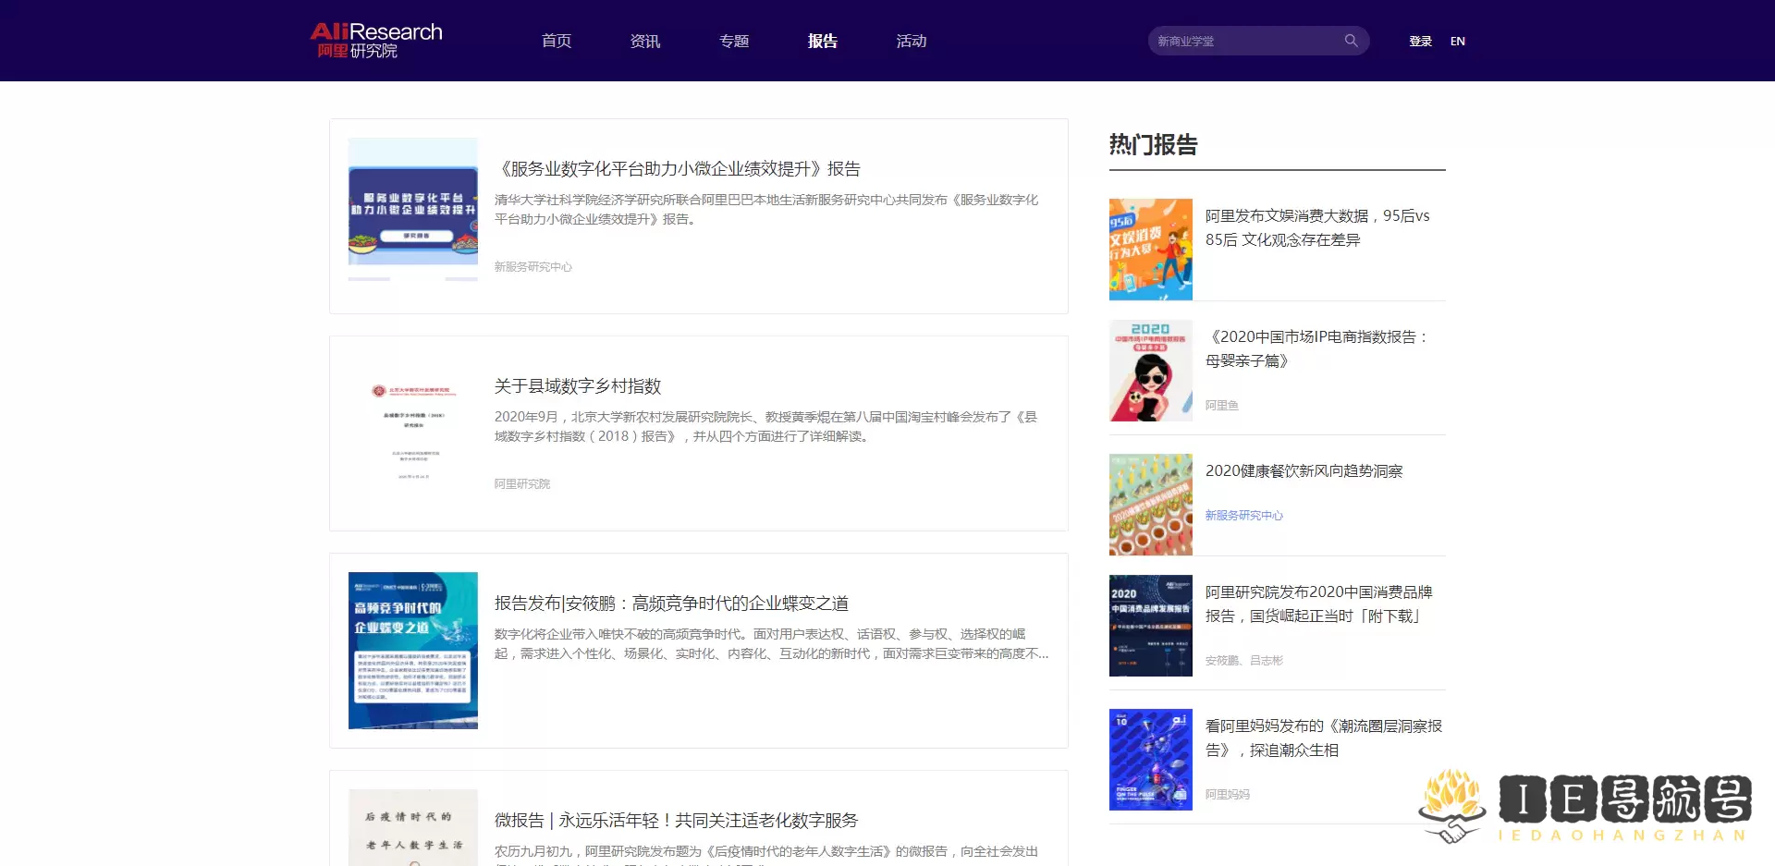The width and height of the screenshot is (1775, 866).
Task: Click the 2020 IP电商指数 report thumbnail
Action: pos(1151,371)
